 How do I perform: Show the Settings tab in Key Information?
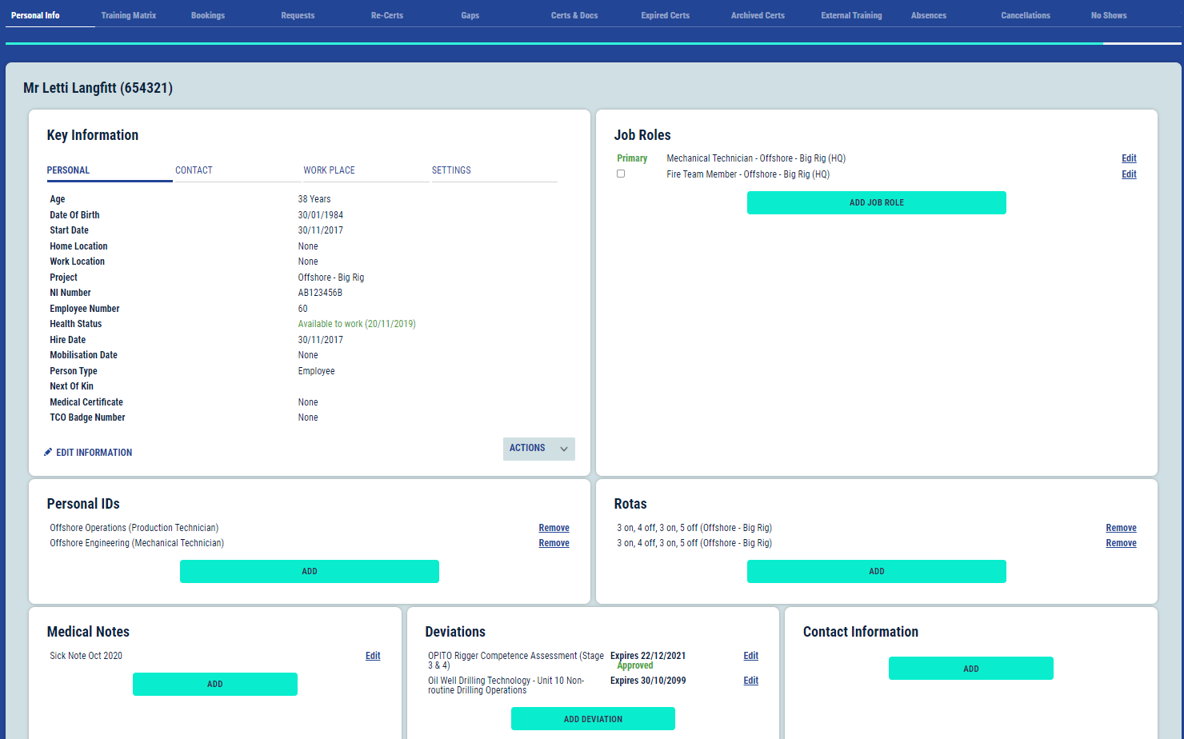(x=451, y=170)
